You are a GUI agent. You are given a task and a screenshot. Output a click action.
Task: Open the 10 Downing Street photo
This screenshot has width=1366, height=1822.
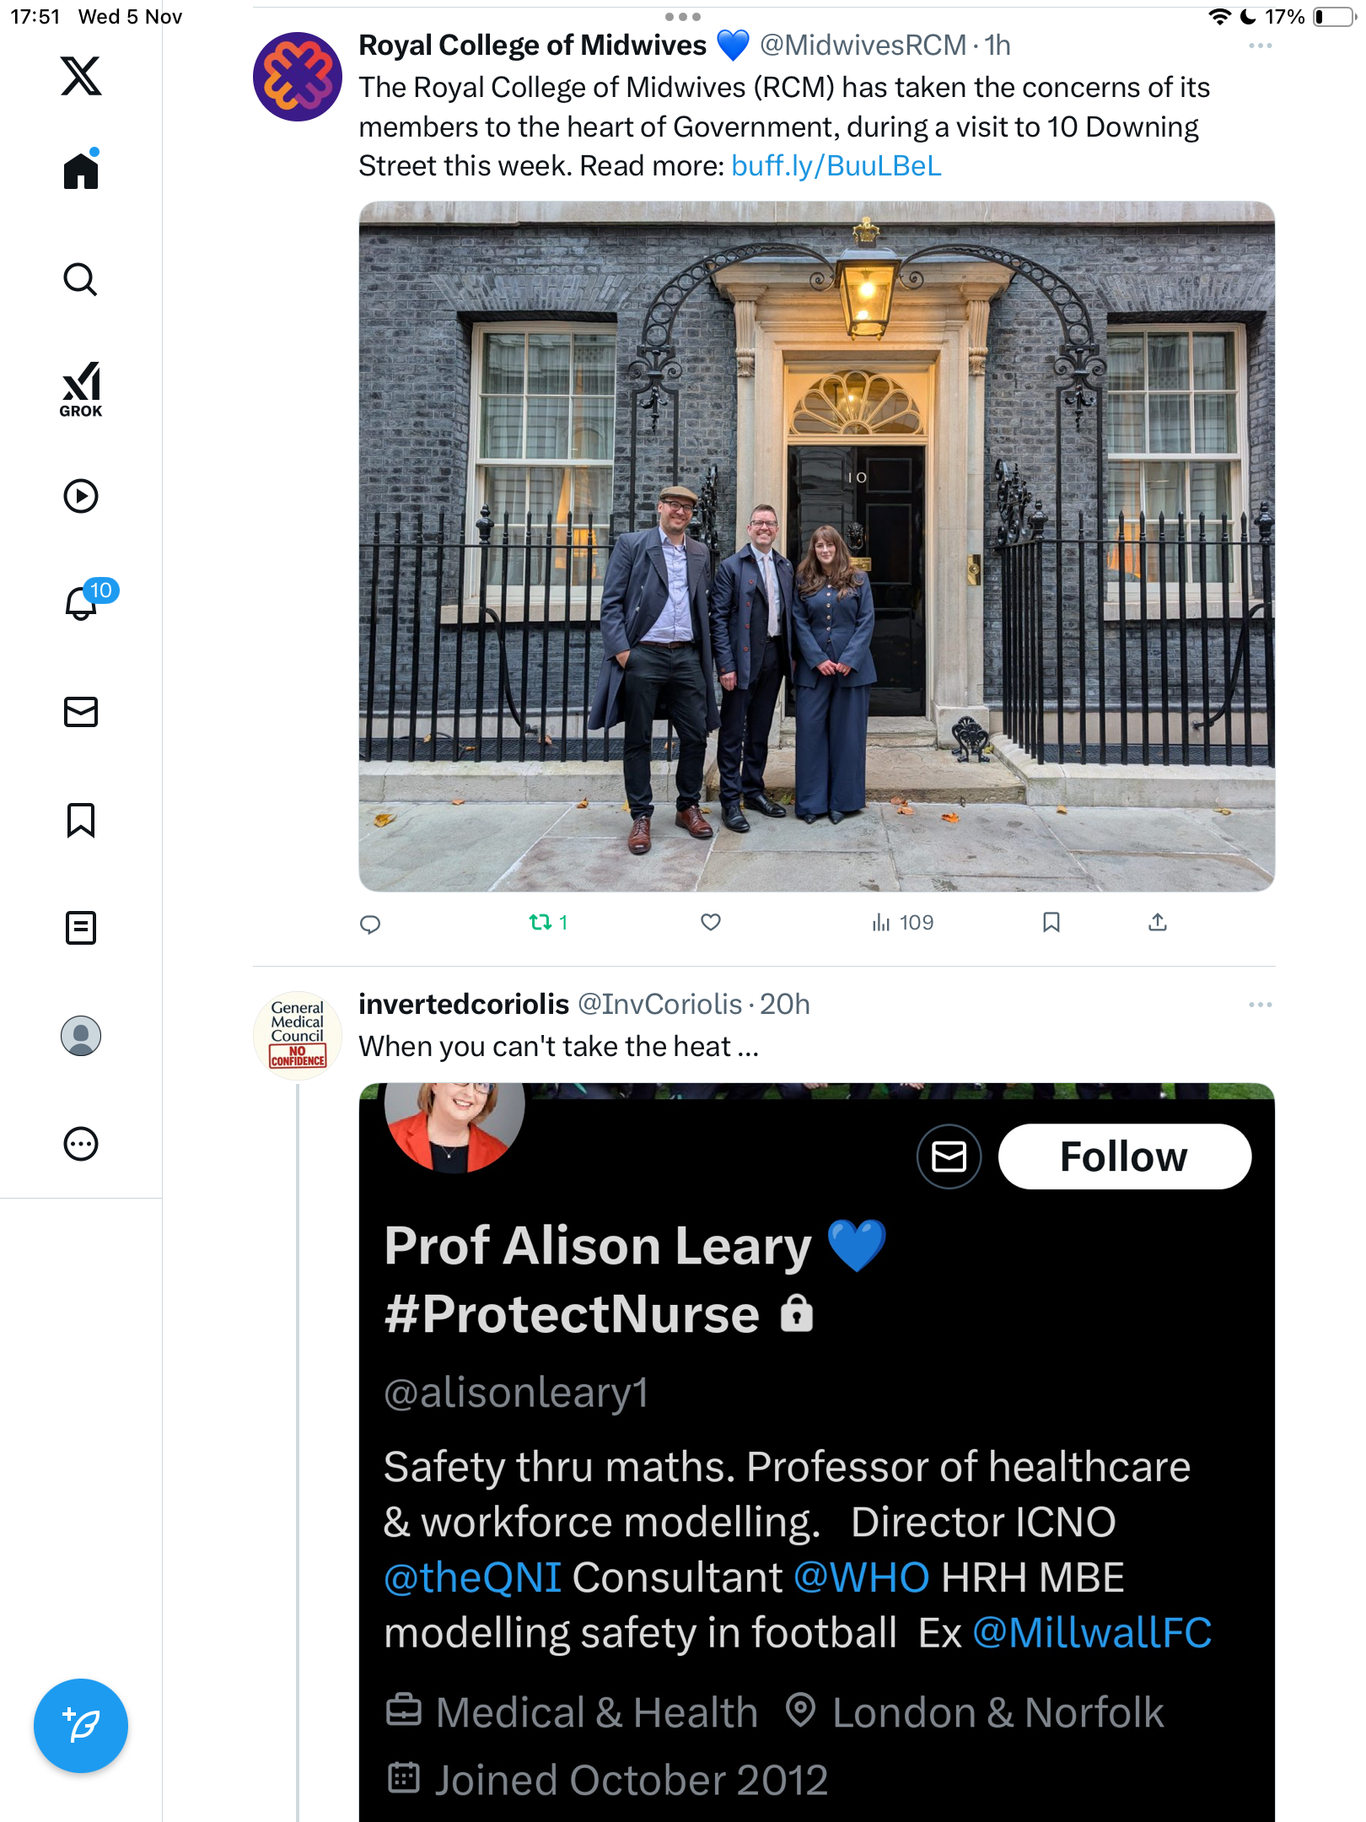coord(816,547)
